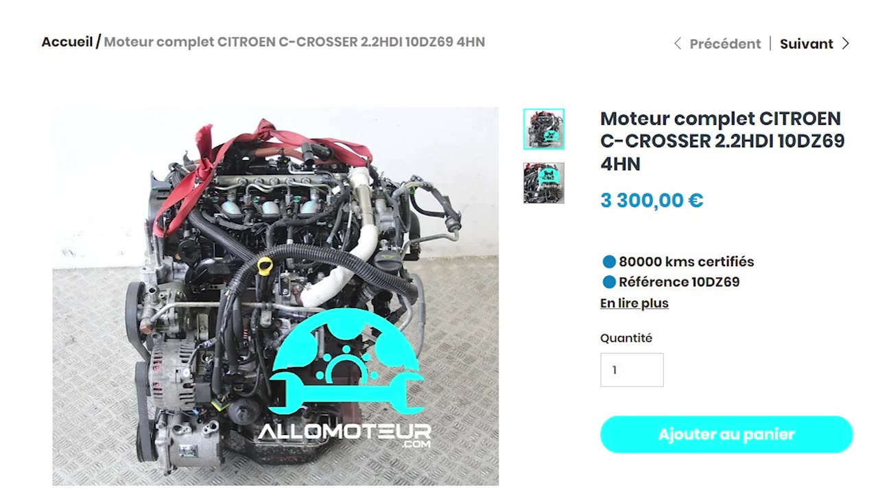Go to the Précédent product
Screen dimensions: 878x494
tap(725, 44)
